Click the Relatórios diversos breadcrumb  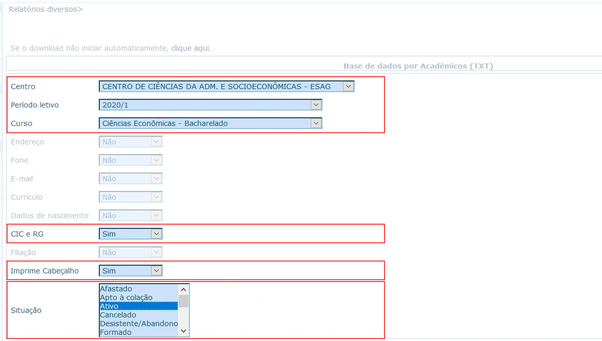point(45,9)
